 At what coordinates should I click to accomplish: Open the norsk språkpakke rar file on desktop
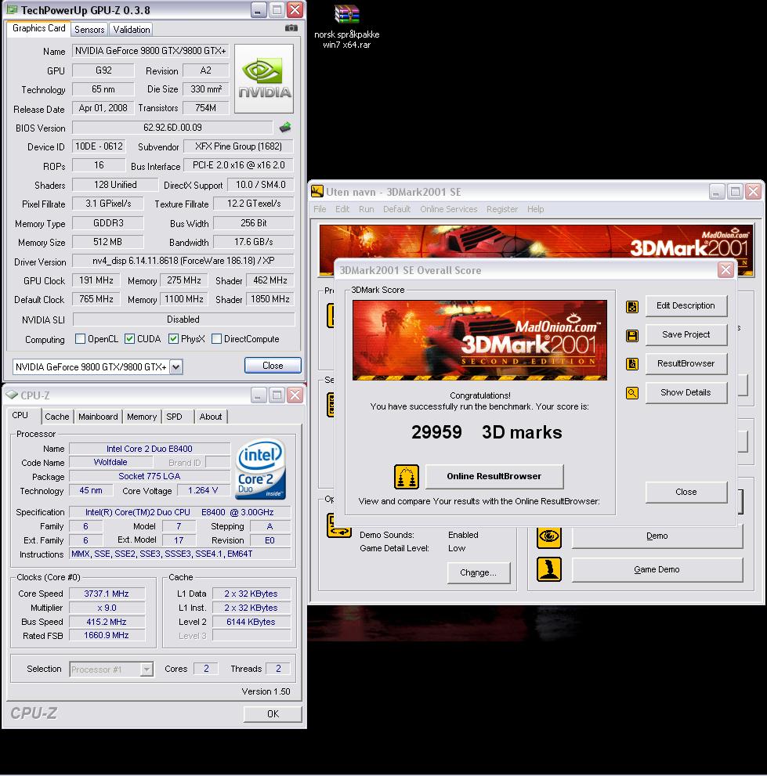pos(346,27)
